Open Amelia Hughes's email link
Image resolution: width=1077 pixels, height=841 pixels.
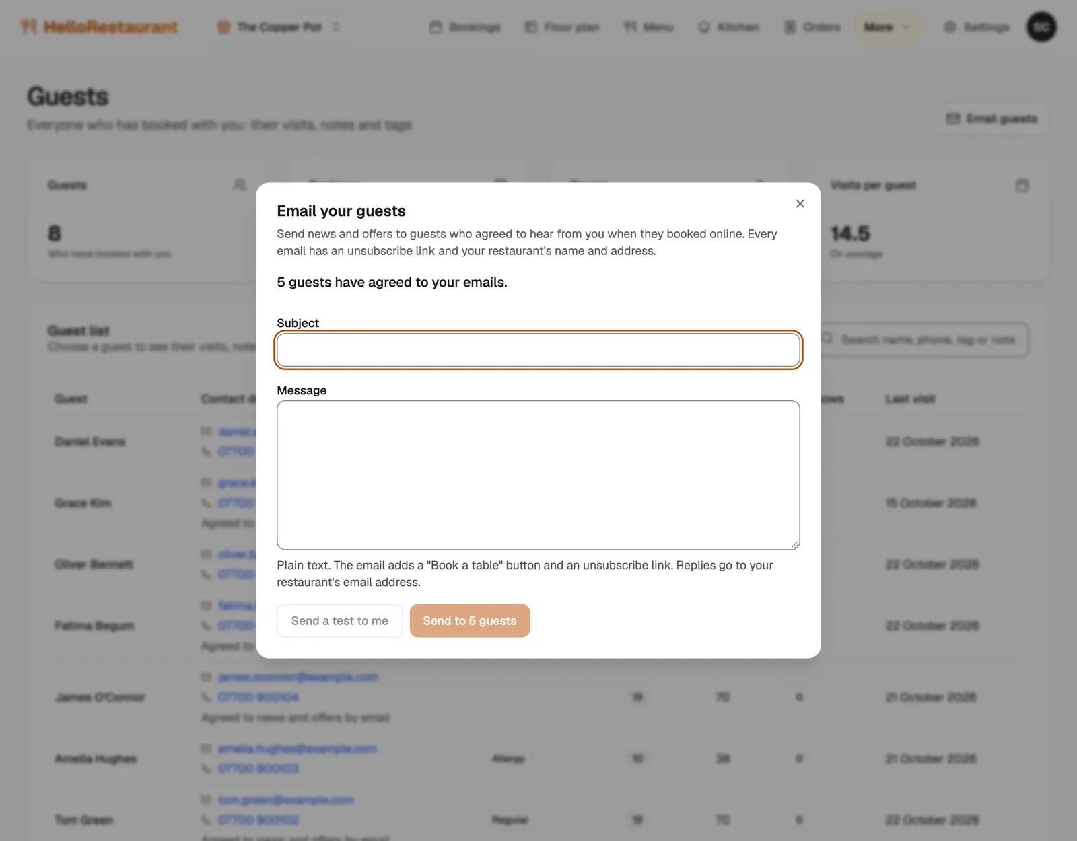pyautogui.click(x=297, y=748)
